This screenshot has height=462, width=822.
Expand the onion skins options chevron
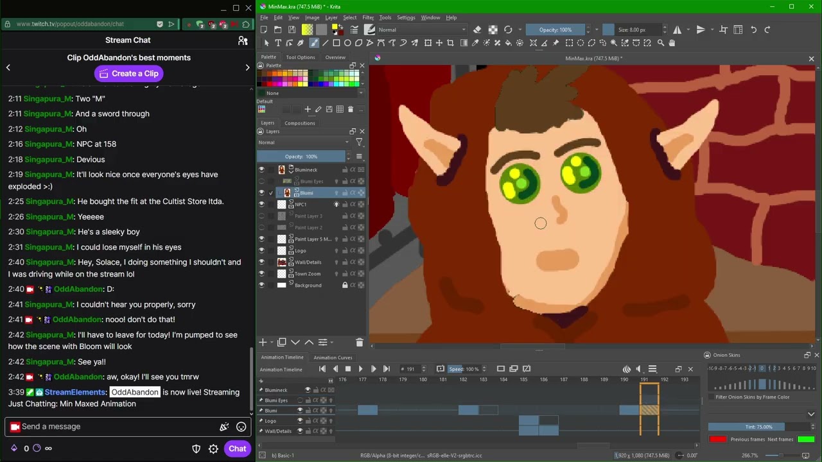(x=811, y=415)
